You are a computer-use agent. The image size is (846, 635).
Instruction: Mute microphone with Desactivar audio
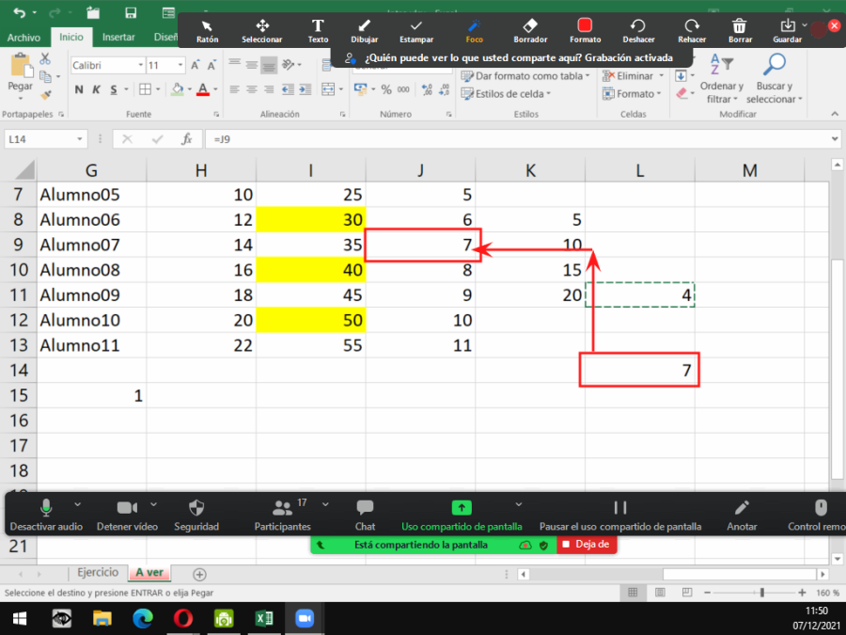coord(46,514)
